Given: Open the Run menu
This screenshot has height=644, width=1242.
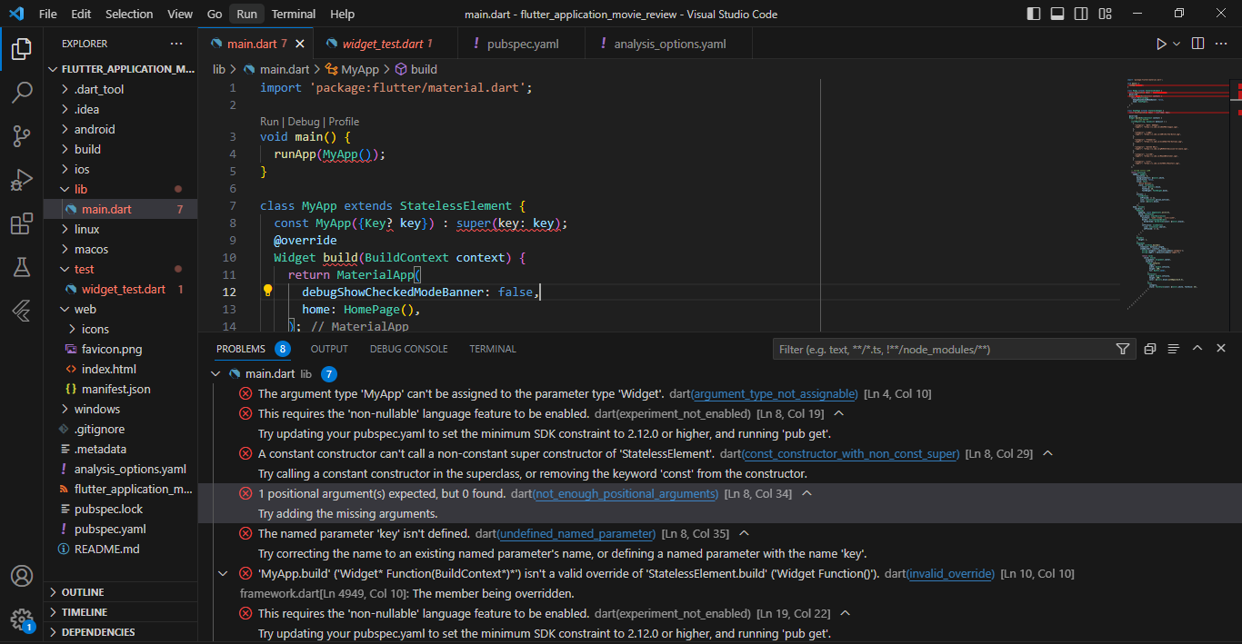Looking at the screenshot, I should 246,14.
